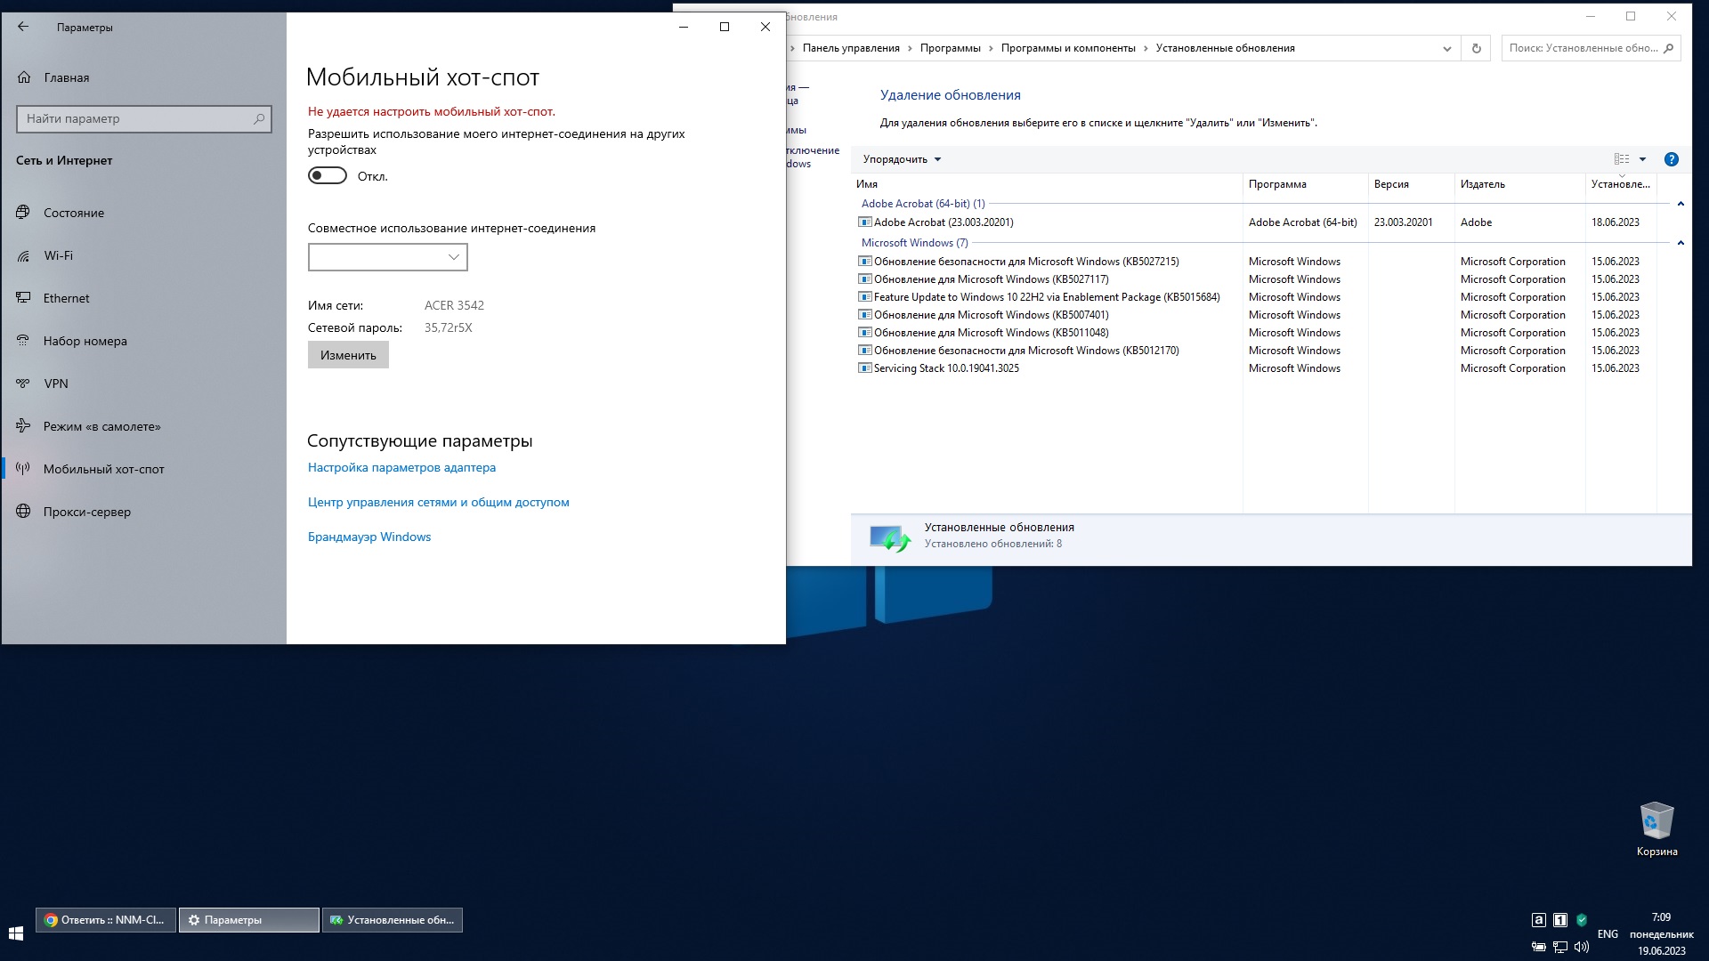The image size is (1709, 961).
Task: Open the Home (Главная) settings page
Action: (x=66, y=77)
